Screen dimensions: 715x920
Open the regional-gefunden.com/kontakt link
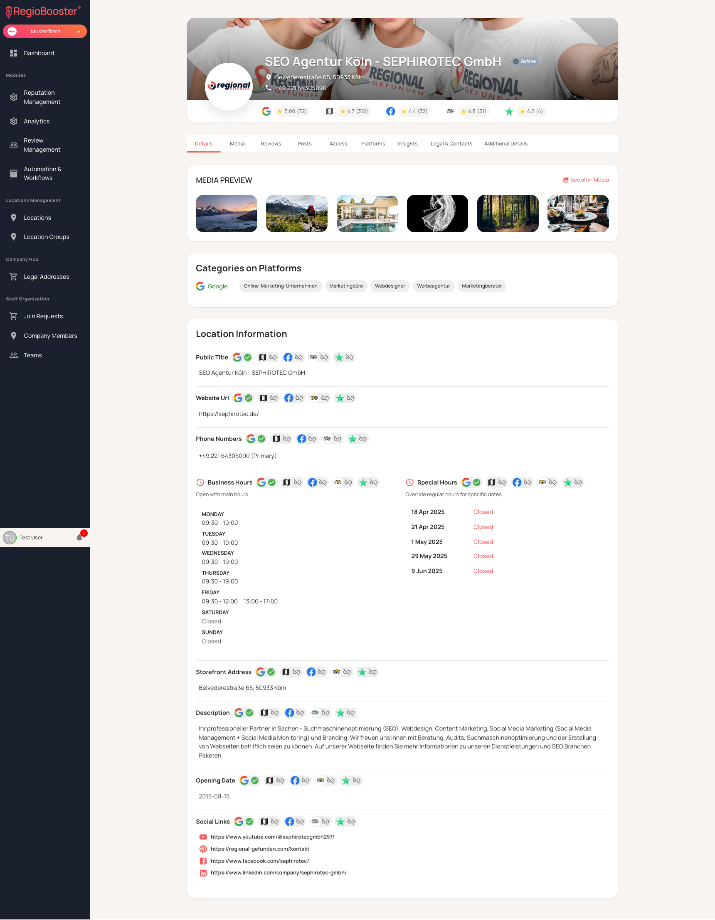pyautogui.click(x=259, y=849)
